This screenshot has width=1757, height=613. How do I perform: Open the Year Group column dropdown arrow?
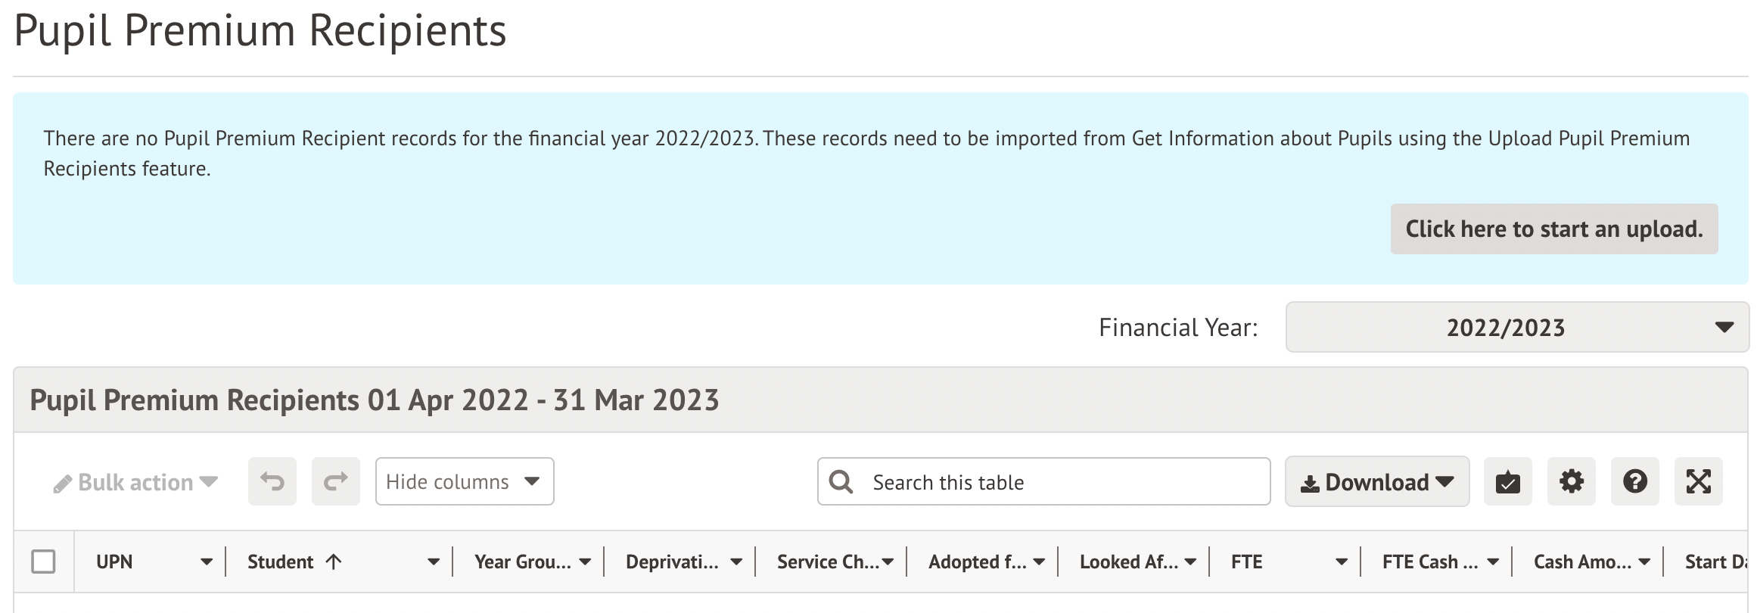coord(585,562)
